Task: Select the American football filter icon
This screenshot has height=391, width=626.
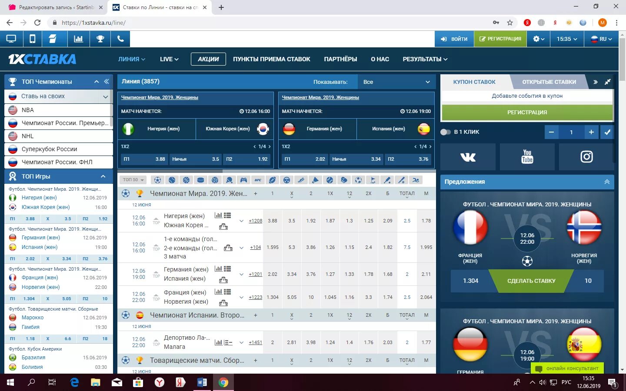Action: click(272, 180)
